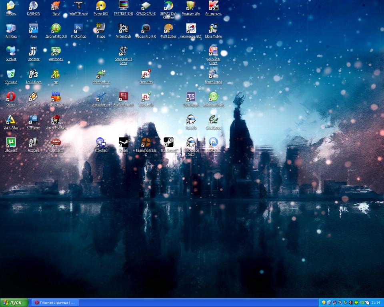The image size is (384, 307).
Task: Click the CryptLoad desktop shortcut
Action: [213, 120]
